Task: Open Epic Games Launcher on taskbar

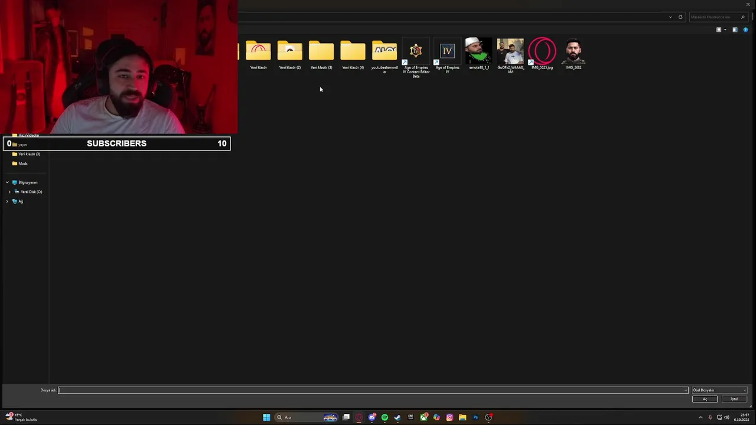Action: 410,417
